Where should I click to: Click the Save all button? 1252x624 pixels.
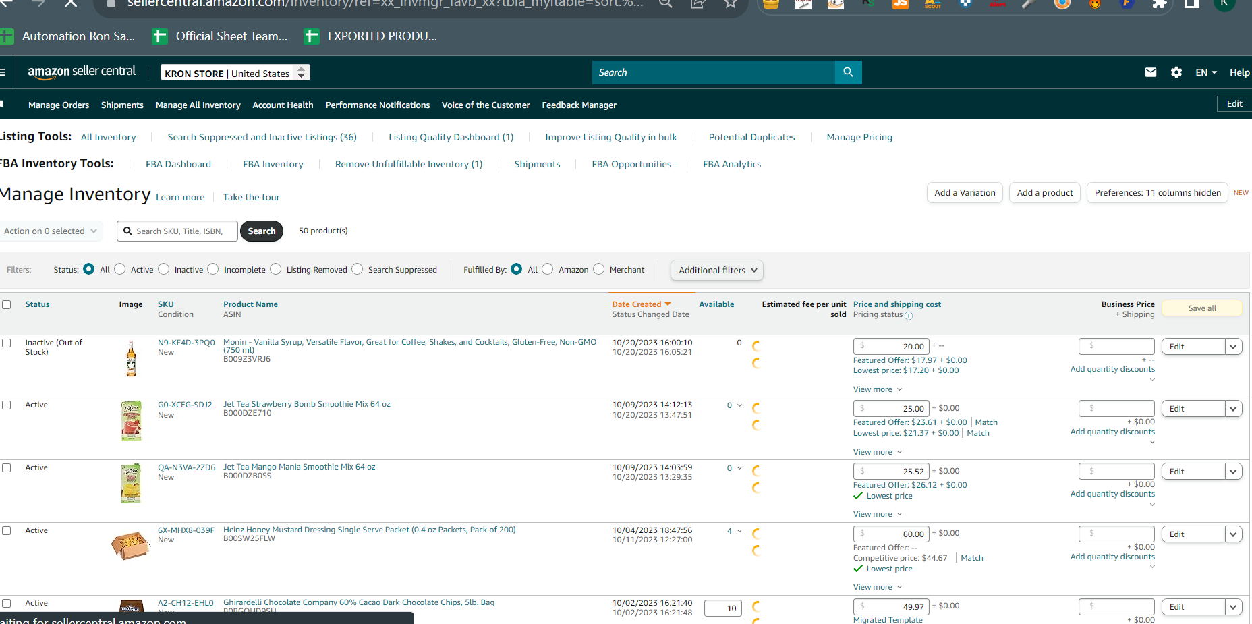coord(1202,308)
